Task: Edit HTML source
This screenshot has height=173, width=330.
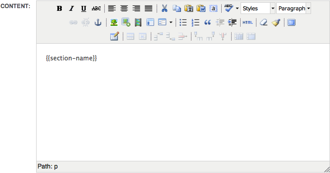Action: (x=248, y=23)
